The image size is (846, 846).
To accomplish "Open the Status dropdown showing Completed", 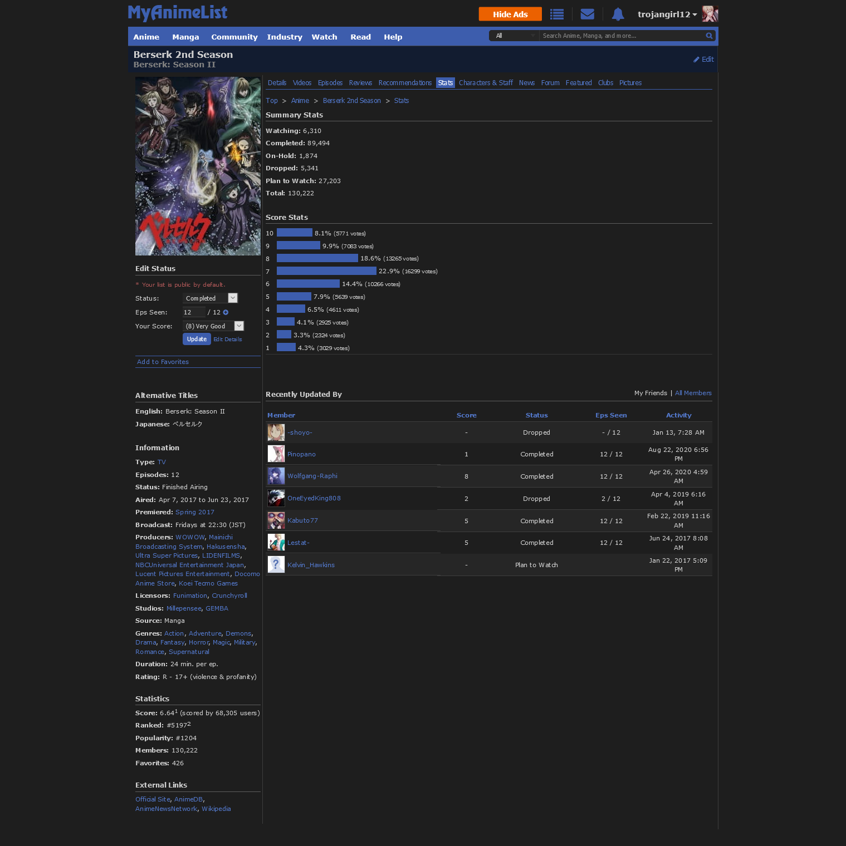I will point(211,298).
